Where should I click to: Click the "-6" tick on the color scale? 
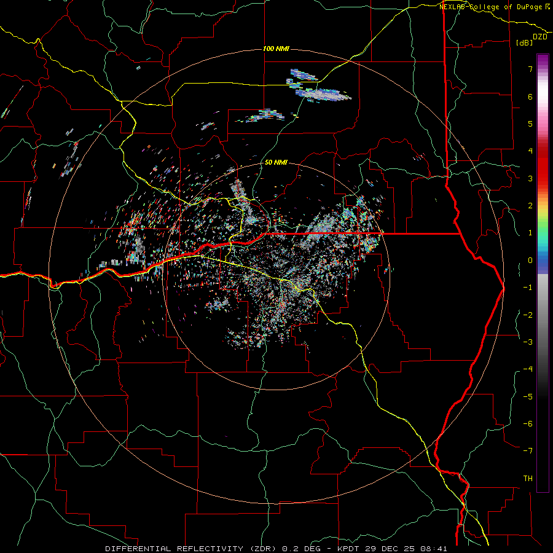point(528,424)
